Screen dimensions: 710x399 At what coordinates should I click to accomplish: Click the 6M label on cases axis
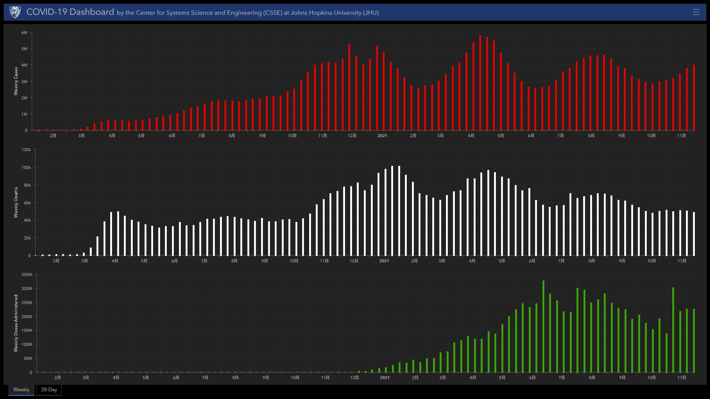point(24,33)
